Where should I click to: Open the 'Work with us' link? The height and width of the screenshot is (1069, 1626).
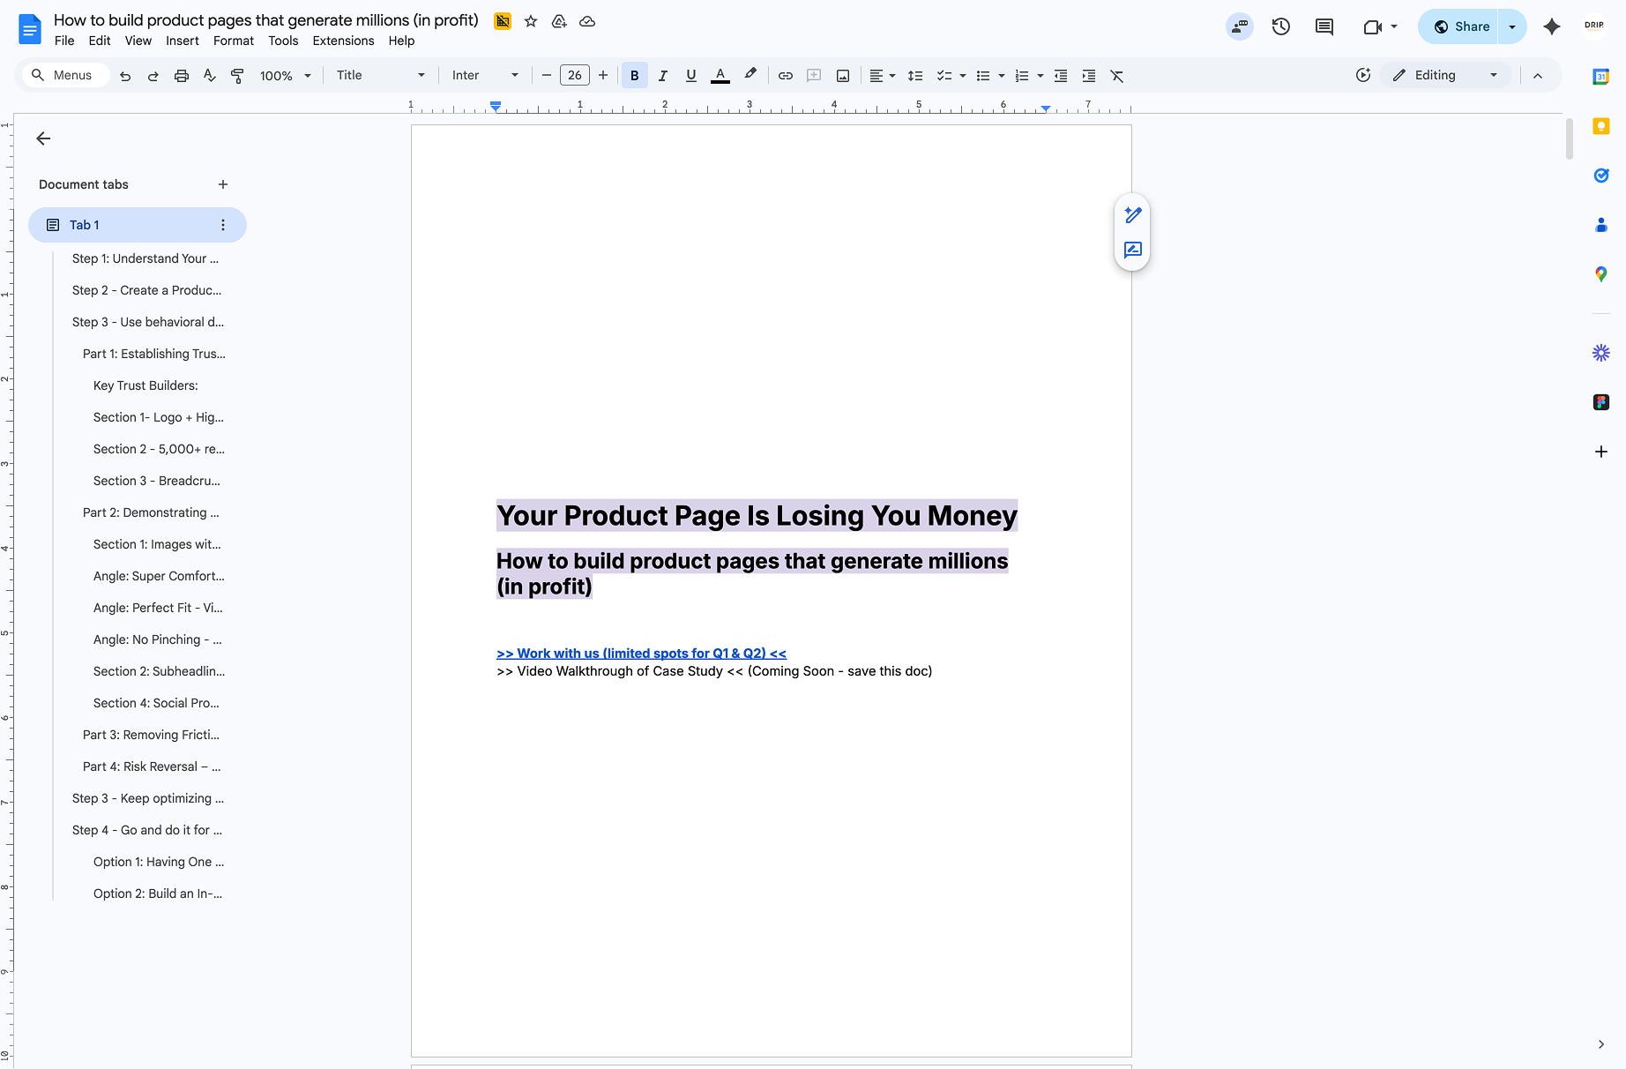click(x=641, y=654)
